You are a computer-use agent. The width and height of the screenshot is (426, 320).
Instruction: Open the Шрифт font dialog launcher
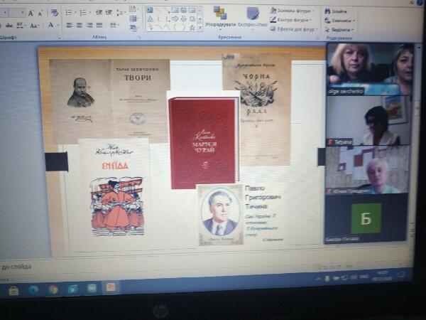59,38
